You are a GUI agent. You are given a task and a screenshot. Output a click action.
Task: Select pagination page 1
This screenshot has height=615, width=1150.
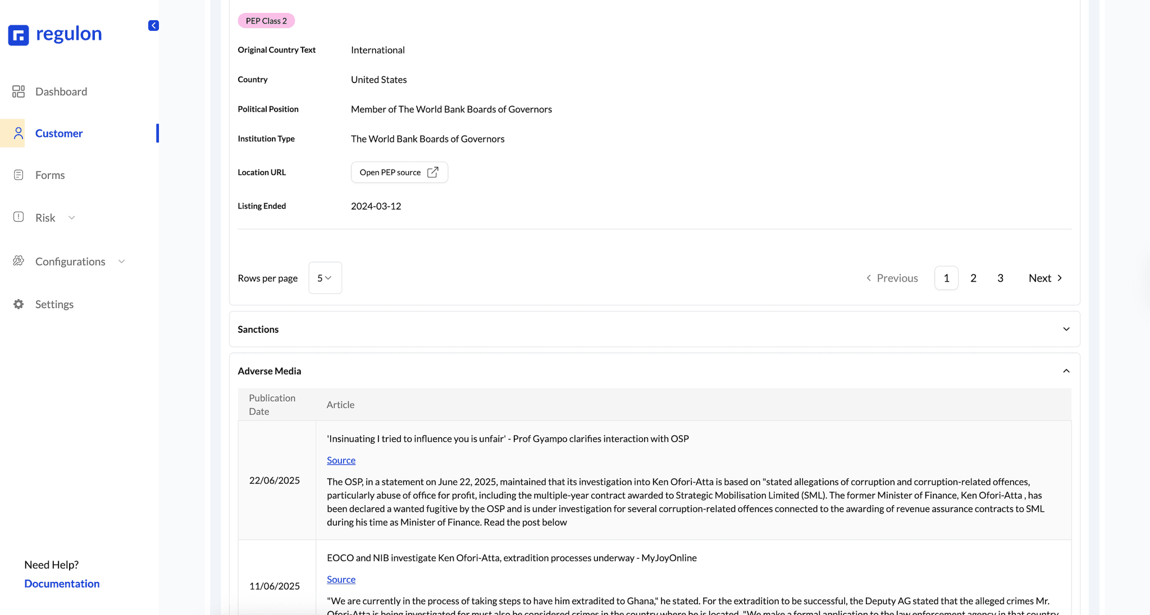click(946, 278)
